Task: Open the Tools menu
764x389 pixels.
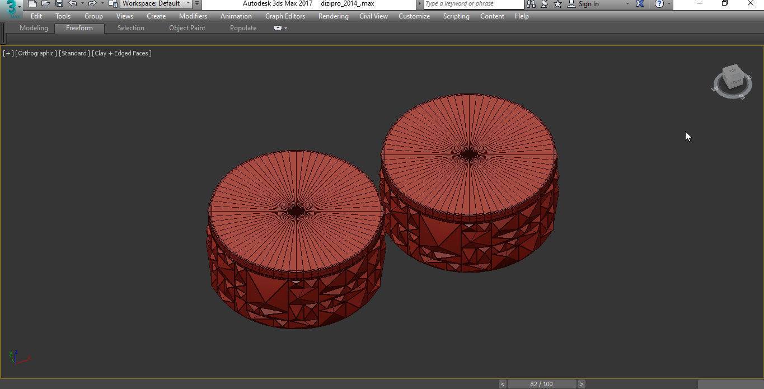Action: click(63, 16)
